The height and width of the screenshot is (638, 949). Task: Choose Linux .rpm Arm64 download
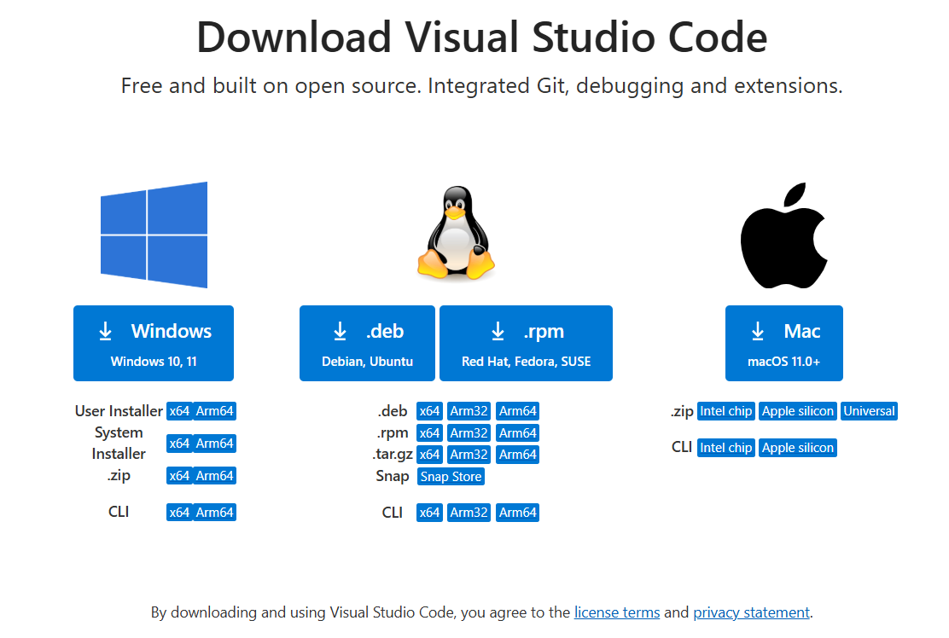[x=518, y=433]
